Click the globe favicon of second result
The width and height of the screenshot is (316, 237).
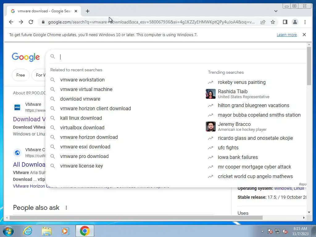point(17,153)
